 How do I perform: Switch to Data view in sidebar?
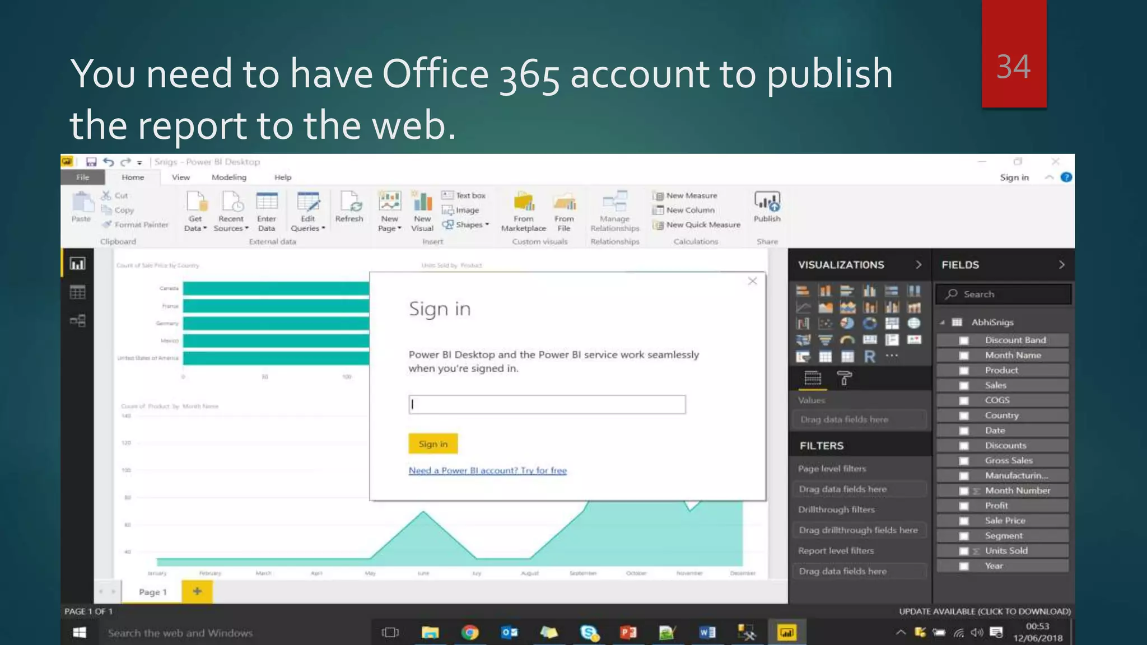point(77,292)
